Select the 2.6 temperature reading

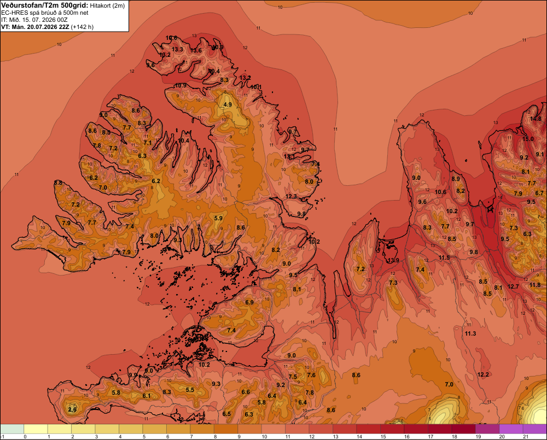click(x=72, y=409)
